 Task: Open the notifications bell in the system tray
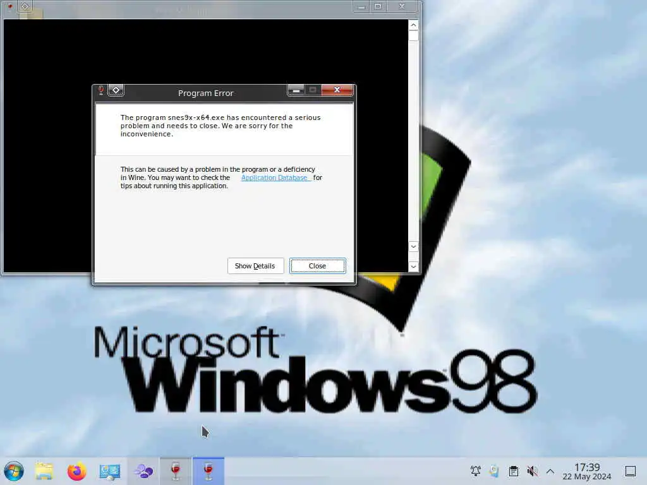476,470
